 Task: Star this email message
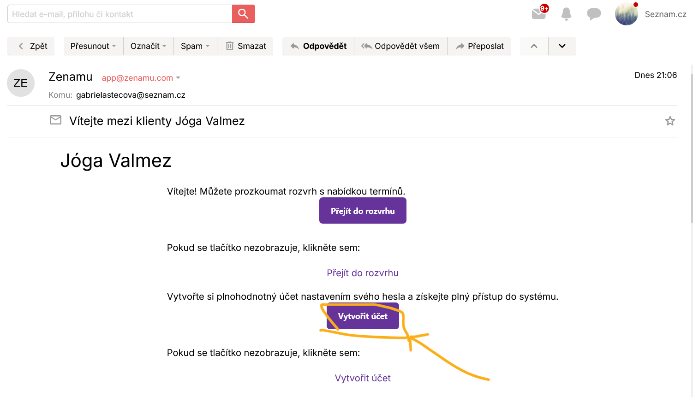(x=670, y=121)
